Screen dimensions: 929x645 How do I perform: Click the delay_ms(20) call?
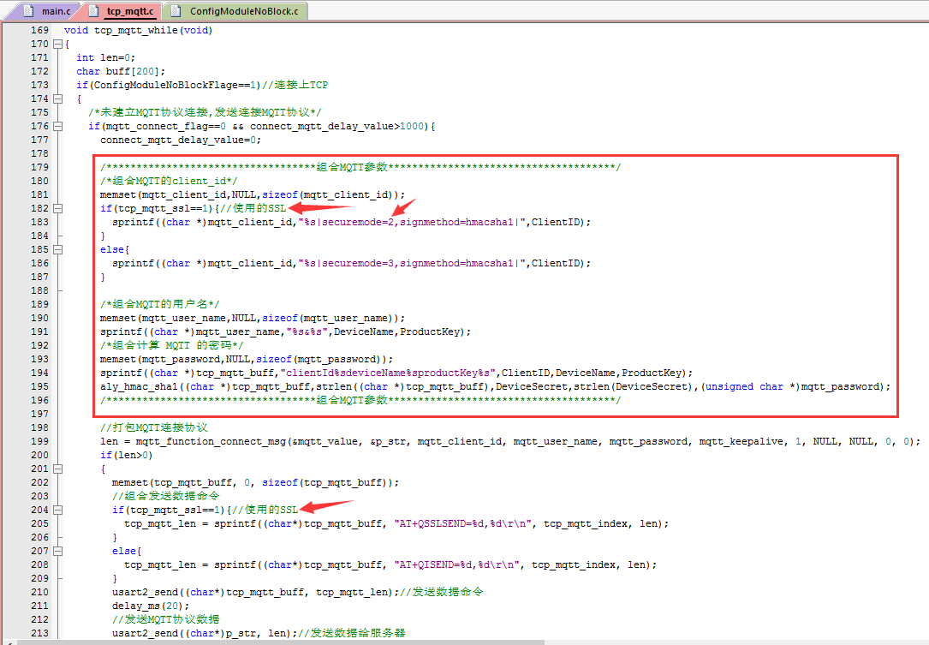click(x=151, y=606)
